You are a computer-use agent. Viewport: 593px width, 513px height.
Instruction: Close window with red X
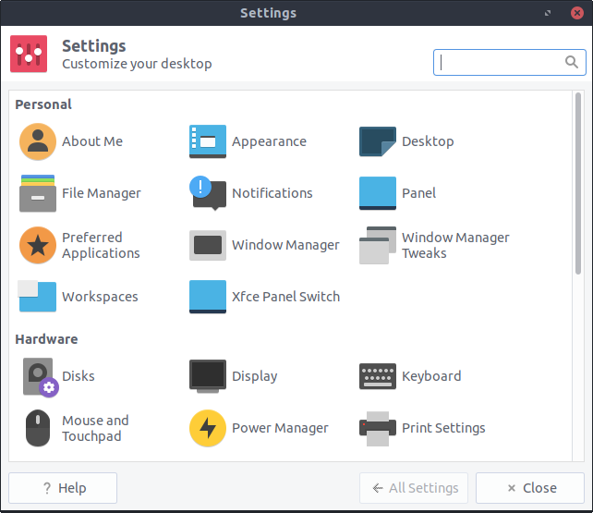(577, 13)
